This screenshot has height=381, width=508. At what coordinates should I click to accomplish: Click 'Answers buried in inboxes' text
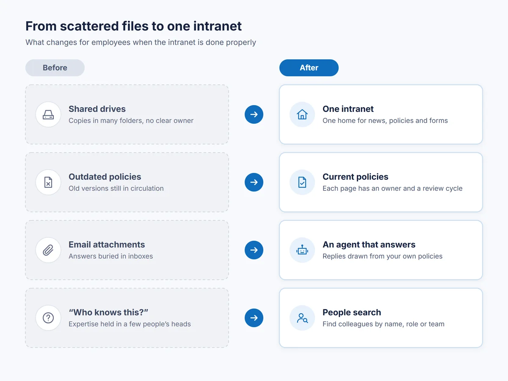click(110, 256)
